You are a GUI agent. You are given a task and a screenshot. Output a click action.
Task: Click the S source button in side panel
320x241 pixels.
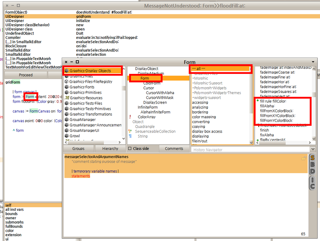point(312,158)
